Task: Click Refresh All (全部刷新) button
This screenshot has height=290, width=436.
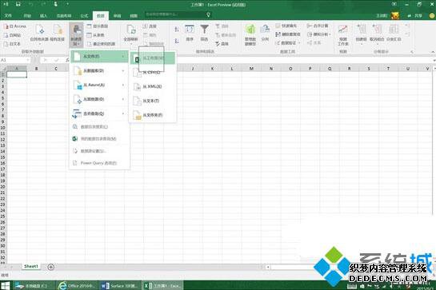Action: 130,34
